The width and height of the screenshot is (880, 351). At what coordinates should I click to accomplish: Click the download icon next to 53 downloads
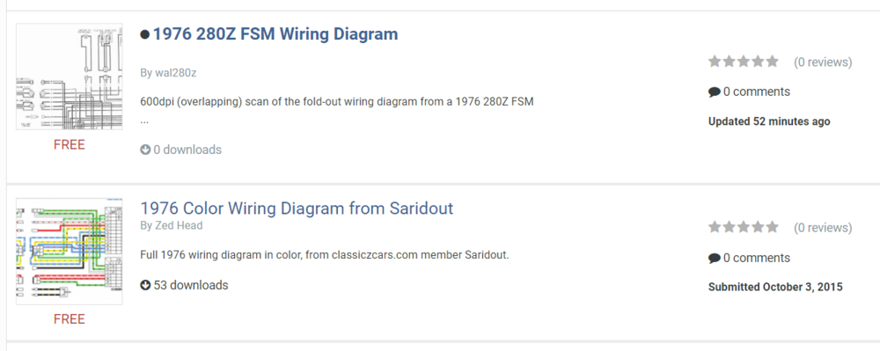click(x=145, y=285)
